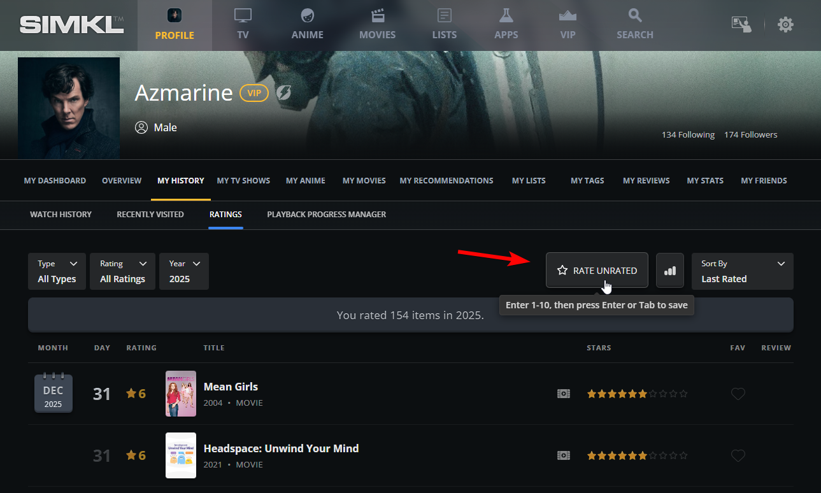Image resolution: width=821 pixels, height=493 pixels.
Task: Open the Rating filter dropdown
Action: click(x=123, y=271)
